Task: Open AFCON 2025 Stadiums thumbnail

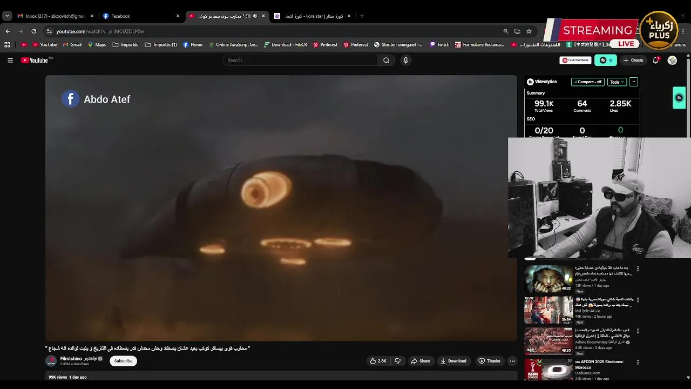Action: 548,370
